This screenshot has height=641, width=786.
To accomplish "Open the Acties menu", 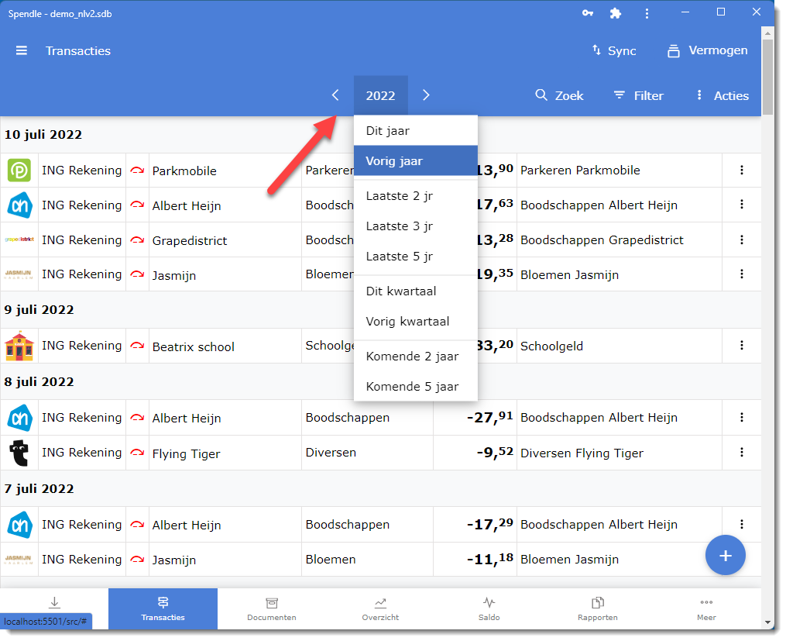I will click(723, 95).
